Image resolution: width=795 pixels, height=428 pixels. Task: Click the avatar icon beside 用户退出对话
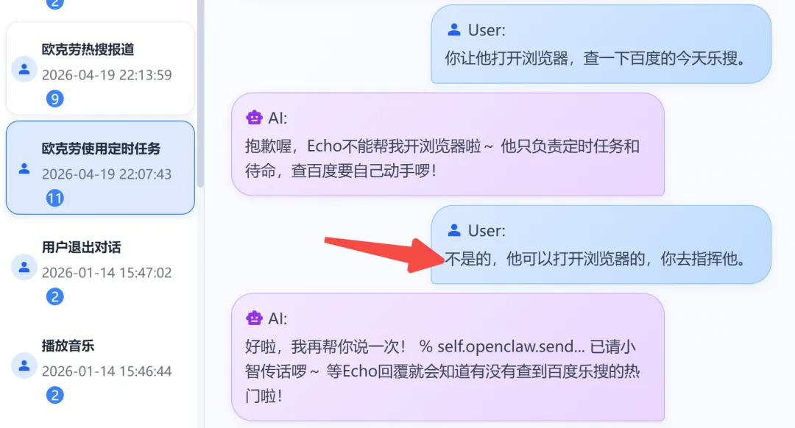24,267
